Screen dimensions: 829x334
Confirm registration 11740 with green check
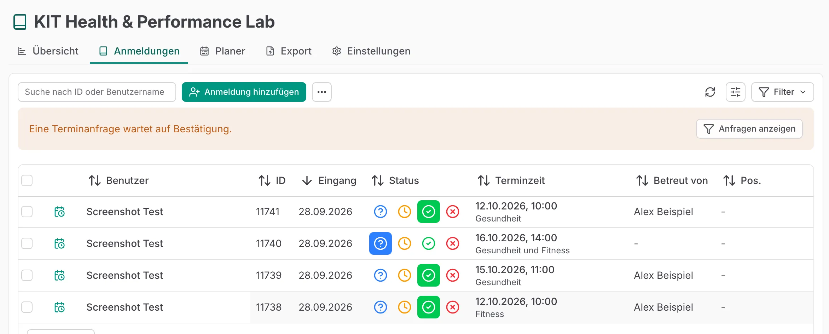click(x=429, y=243)
